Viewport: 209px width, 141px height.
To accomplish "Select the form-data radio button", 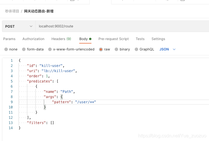I will coord(24,49).
